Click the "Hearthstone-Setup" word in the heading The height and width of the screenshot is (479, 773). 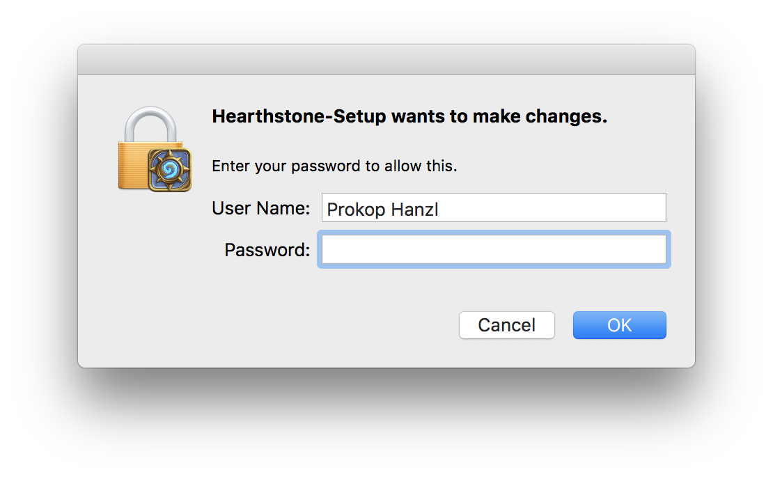(299, 116)
